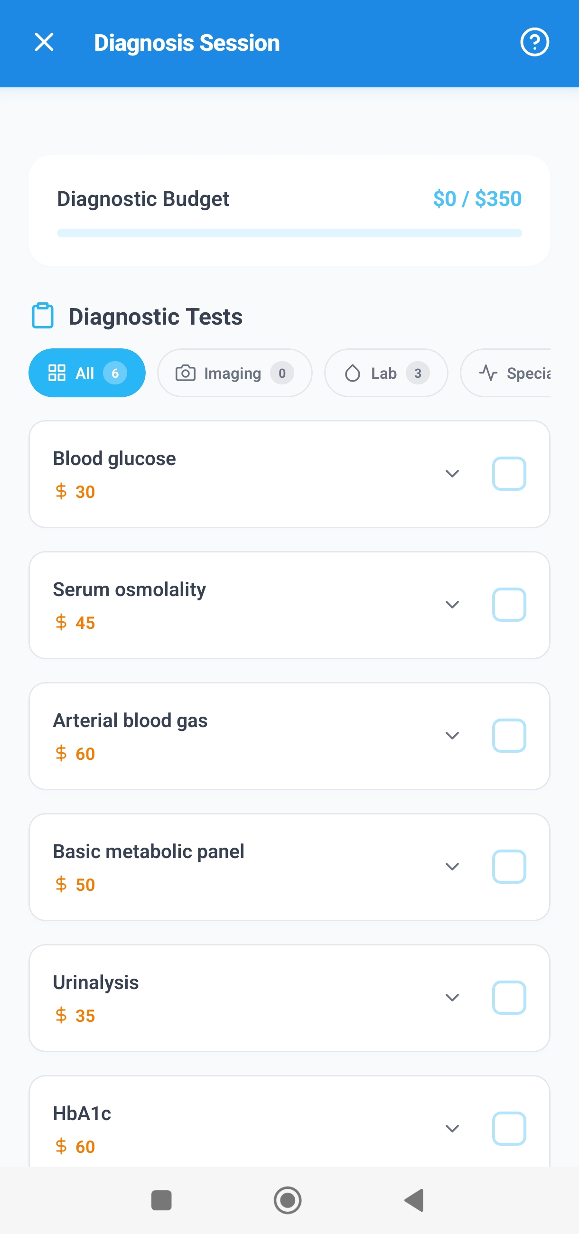Click the Diagnostic Budget progress bar
579x1234 pixels.
coord(289,234)
